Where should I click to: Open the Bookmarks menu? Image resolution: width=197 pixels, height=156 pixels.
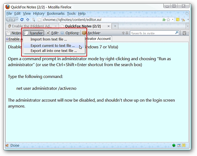coord(56,14)
